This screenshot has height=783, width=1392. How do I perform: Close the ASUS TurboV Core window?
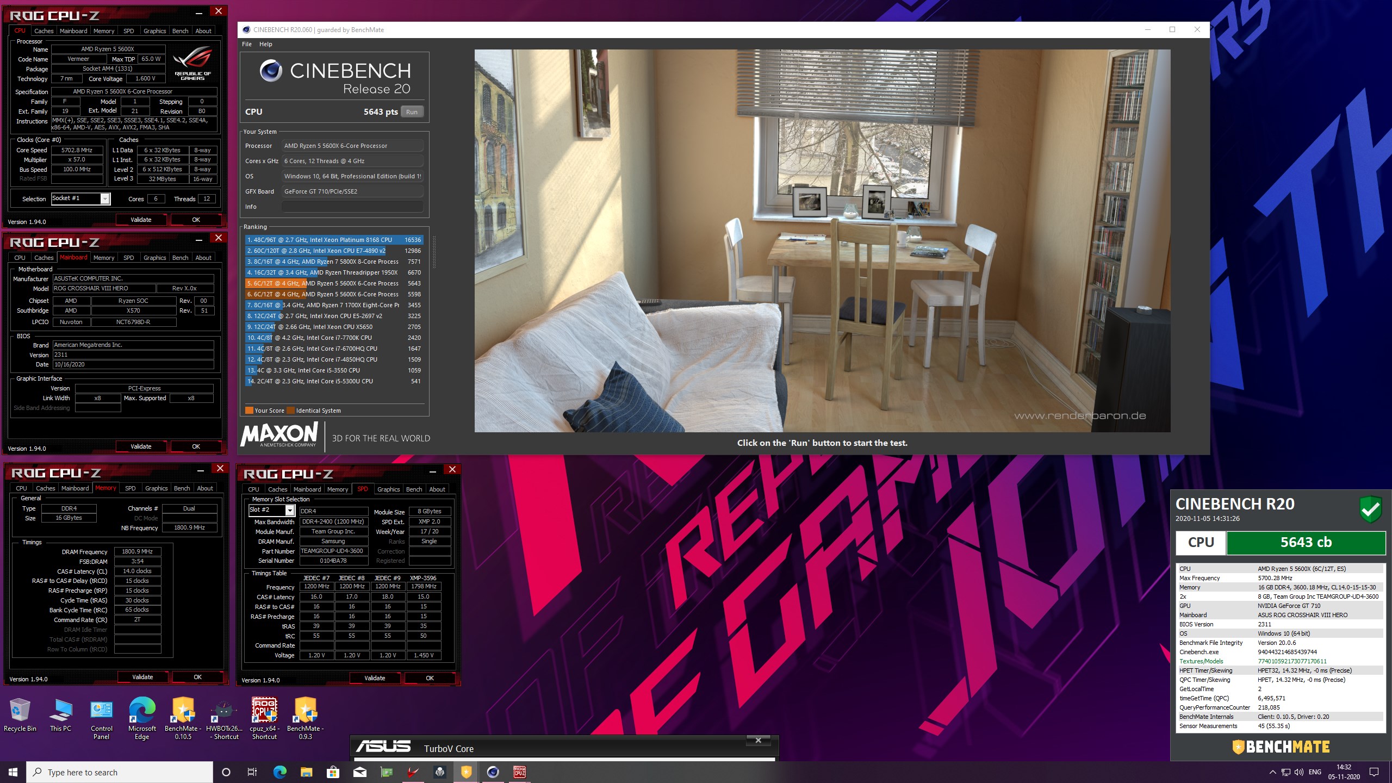click(x=758, y=740)
